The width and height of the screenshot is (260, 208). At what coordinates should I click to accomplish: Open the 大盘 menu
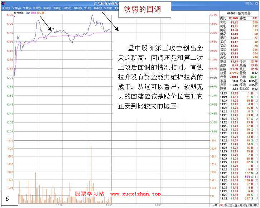tap(27, 8)
